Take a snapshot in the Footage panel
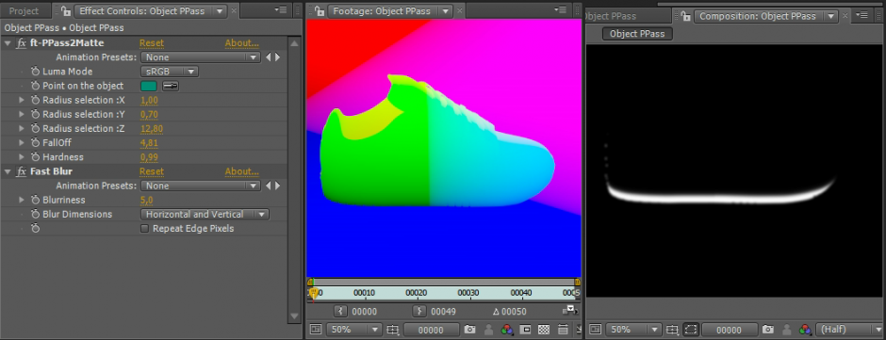This screenshot has width=886, height=340. point(469,330)
